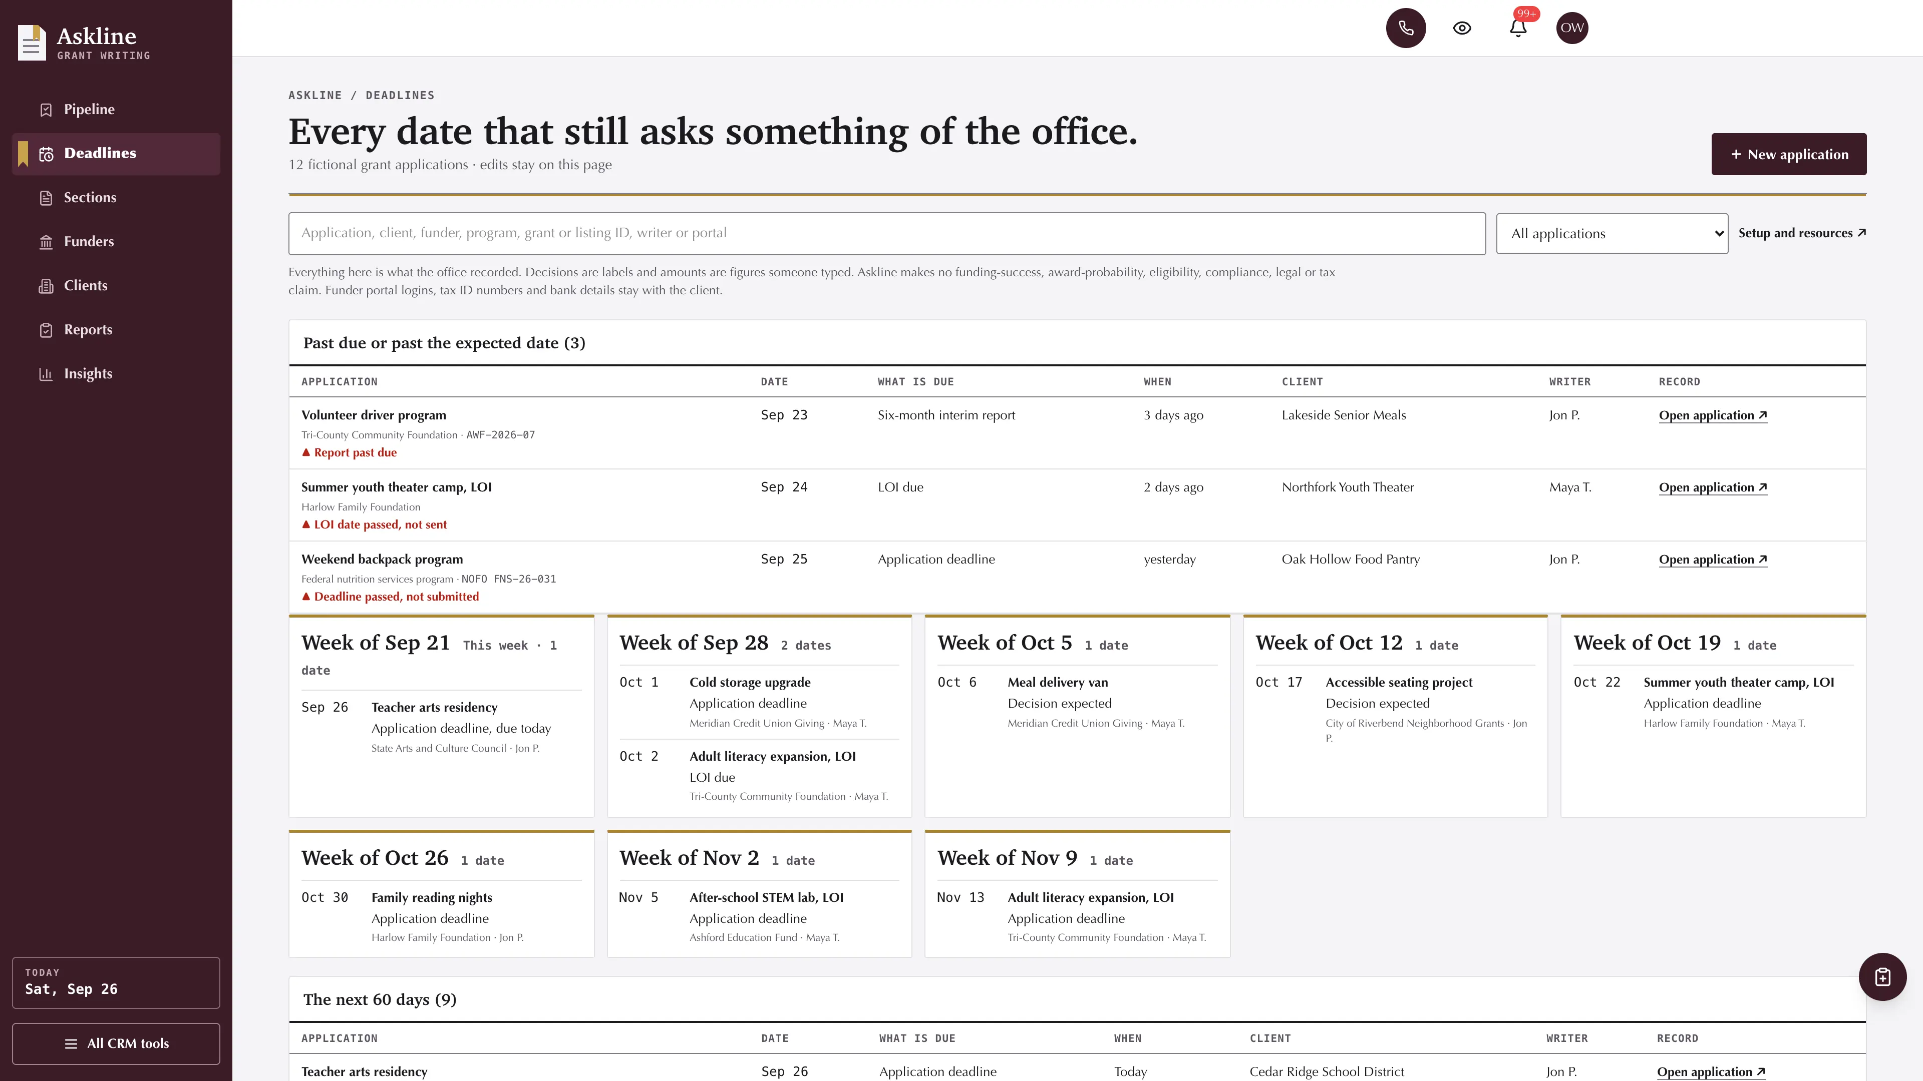Click the Deadline passed warning triangle

tap(306, 596)
